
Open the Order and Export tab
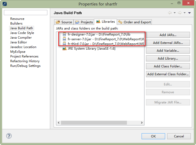[135, 22]
